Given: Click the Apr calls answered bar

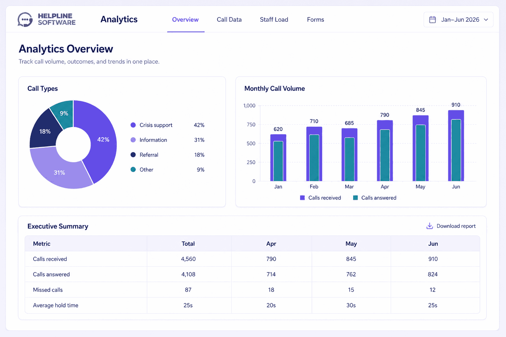Looking at the screenshot, I should (385, 155).
